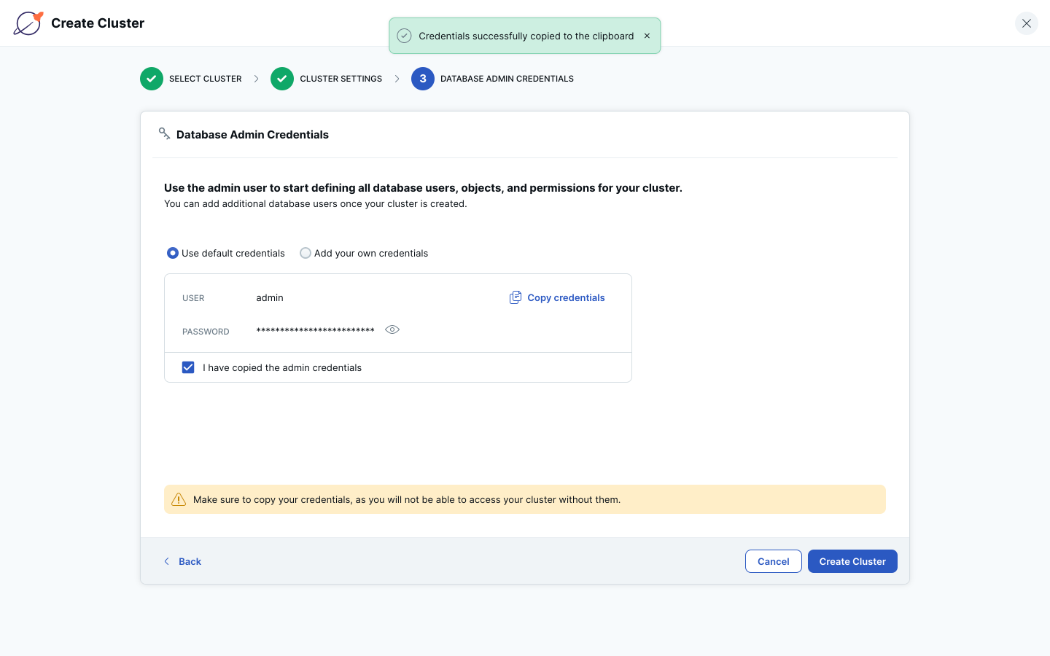Select Use default credentials option
The height and width of the screenshot is (656, 1050).
[173, 253]
